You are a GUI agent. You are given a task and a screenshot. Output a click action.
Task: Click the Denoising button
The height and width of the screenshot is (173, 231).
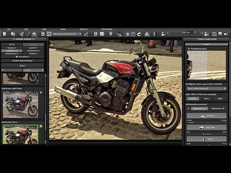[x=206, y=116]
